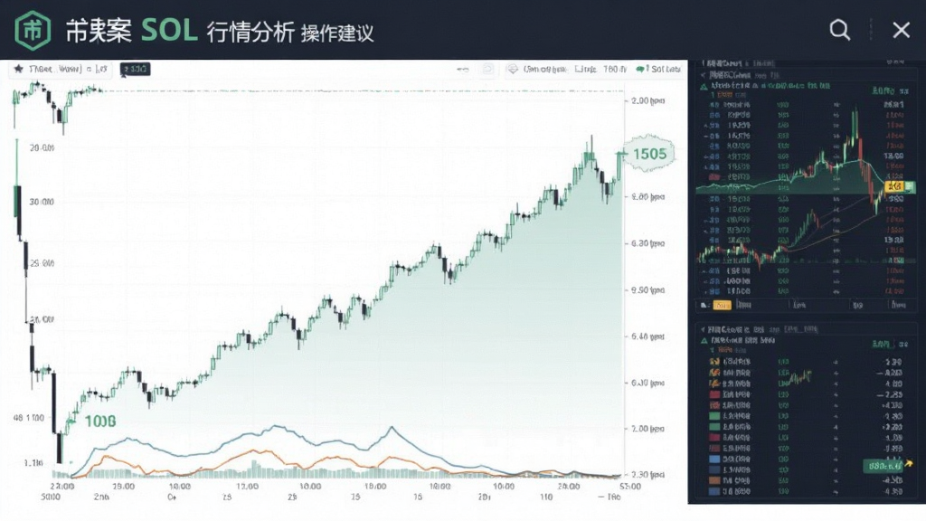Click the 53.00 label on time axis
Image resolution: width=926 pixels, height=521 pixels.
[x=629, y=486]
